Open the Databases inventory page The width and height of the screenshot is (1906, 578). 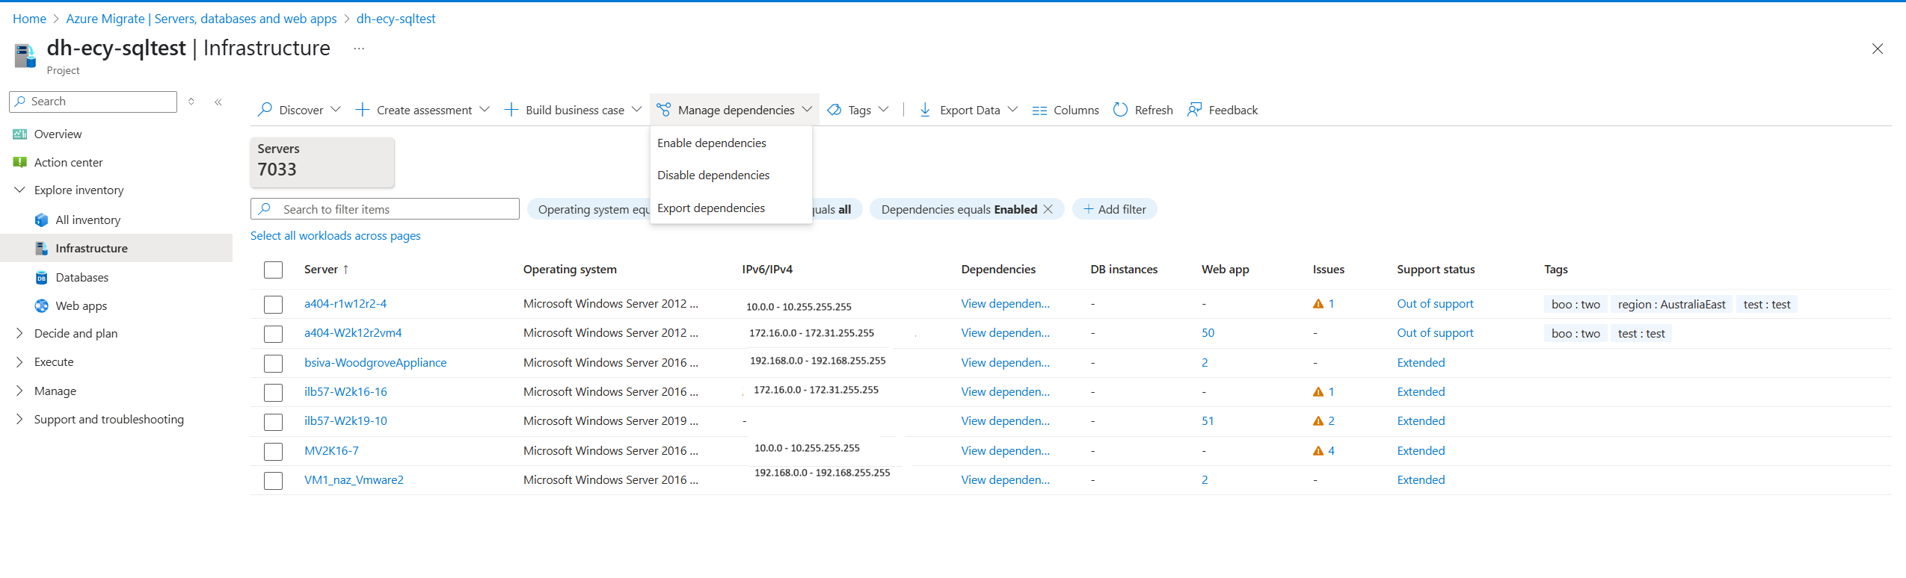tap(82, 278)
